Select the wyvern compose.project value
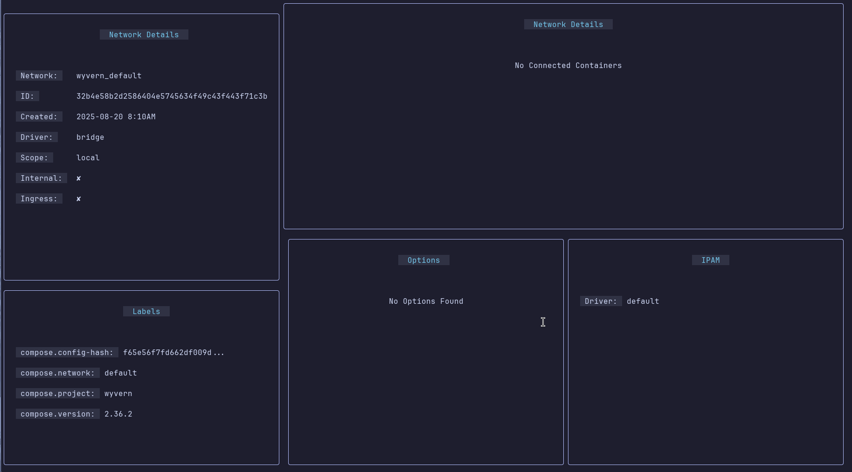852x472 pixels. [118, 394]
